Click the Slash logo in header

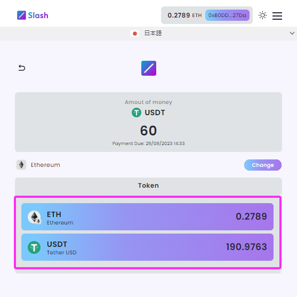point(33,15)
